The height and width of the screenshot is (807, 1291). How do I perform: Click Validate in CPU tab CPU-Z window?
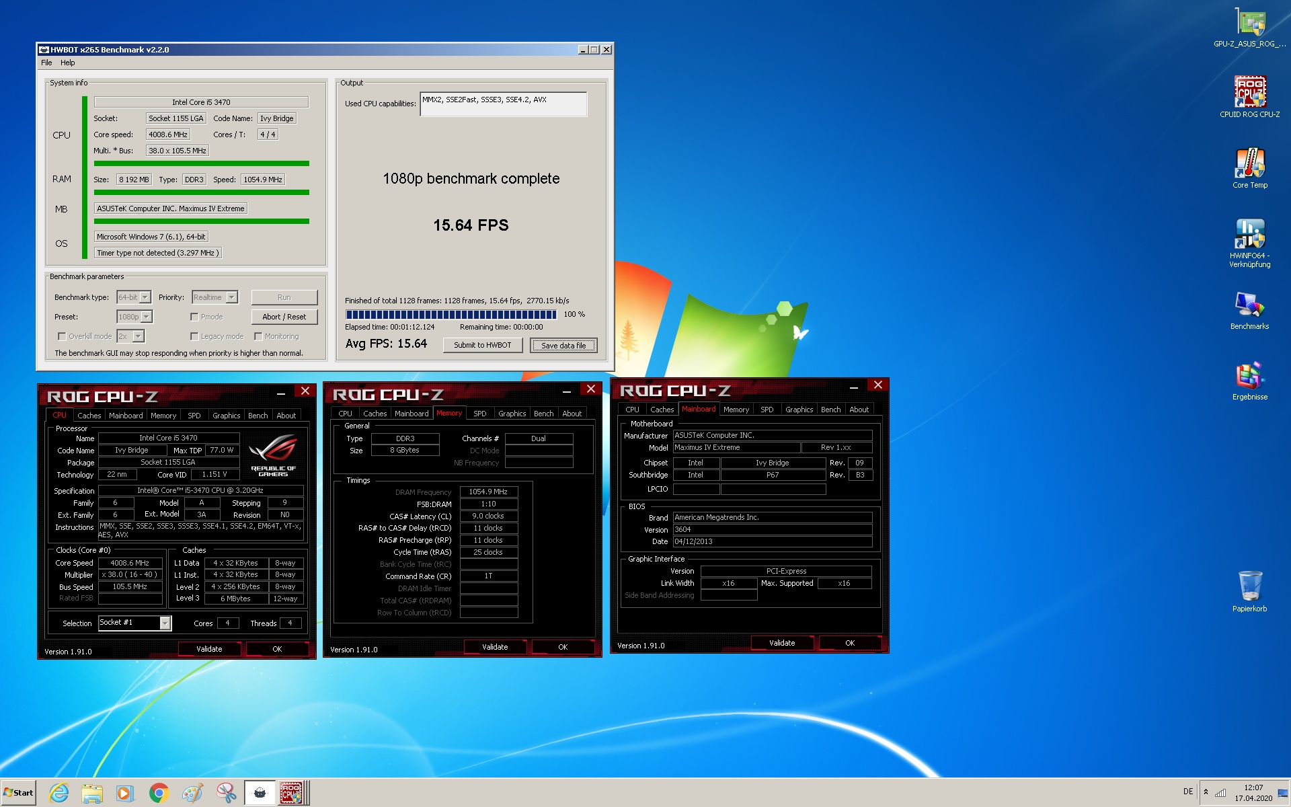209,649
